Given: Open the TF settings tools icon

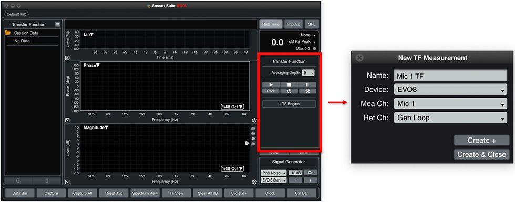Looking at the screenshot, I should [x=307, y=91].
